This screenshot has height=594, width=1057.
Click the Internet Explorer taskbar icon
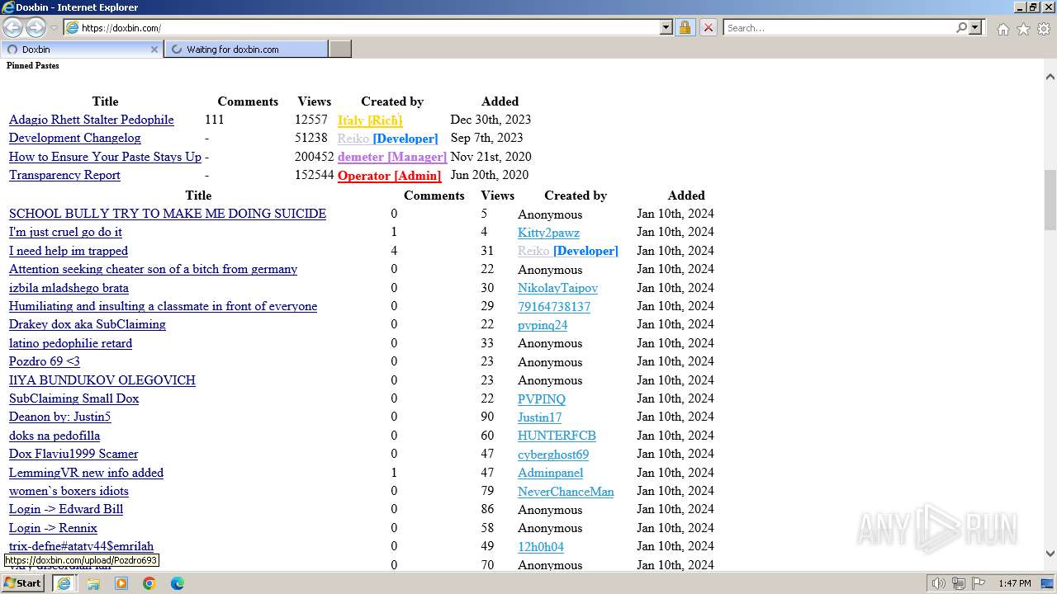click(64, 583)
